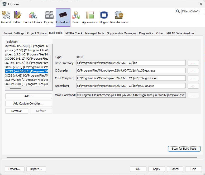Switch to the Generic Settings tab
The image size is (205, 175).
point(14,33)
